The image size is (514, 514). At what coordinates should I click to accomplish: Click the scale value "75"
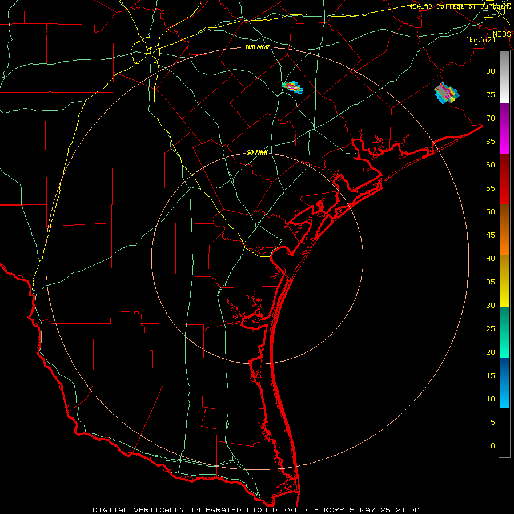click(x=491, y=94)
